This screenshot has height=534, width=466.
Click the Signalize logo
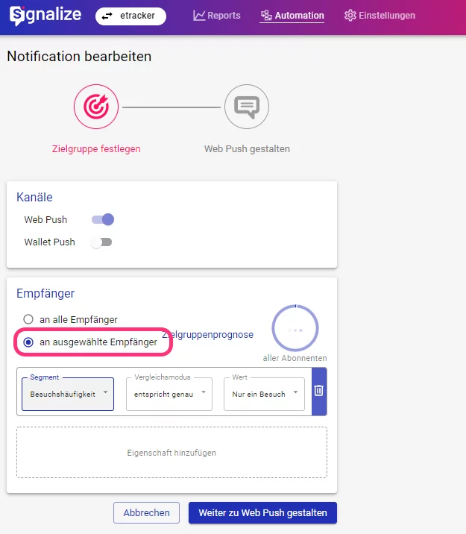pyautogui.click(x=45, y=15)
